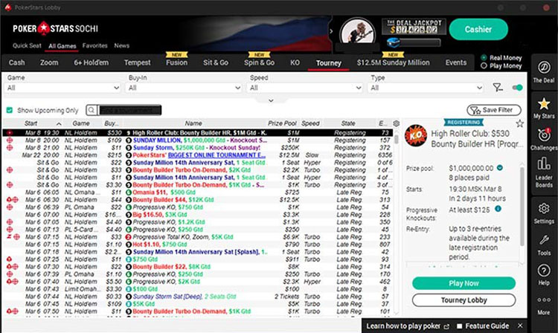Switch to the Spin & Go tab

tap(260, 63)
